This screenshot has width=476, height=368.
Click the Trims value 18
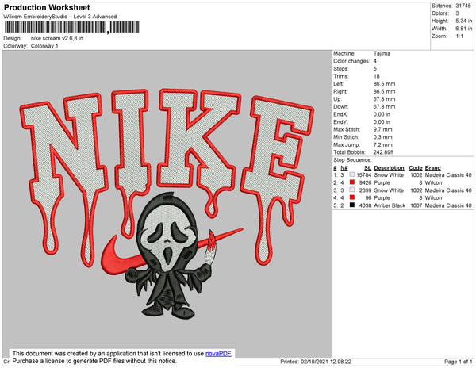[376, 76]
